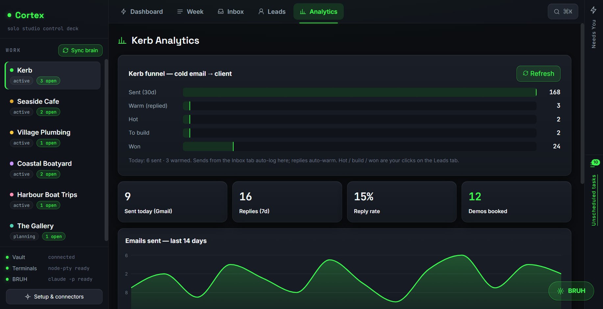The width and height of the screenshot is (603, 309).
Task: Open the Needs You lightning icon
Action: [x=593, y=10]
